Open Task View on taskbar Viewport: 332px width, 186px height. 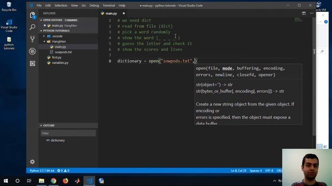pos(29,181)
